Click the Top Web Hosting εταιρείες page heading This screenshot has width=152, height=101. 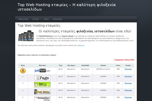click(x=39, y=26)
